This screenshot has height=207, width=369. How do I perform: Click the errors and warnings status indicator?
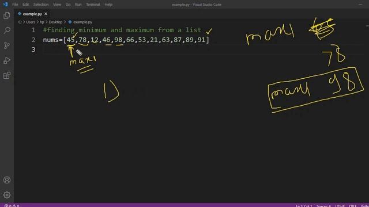[x=12, y=206]
